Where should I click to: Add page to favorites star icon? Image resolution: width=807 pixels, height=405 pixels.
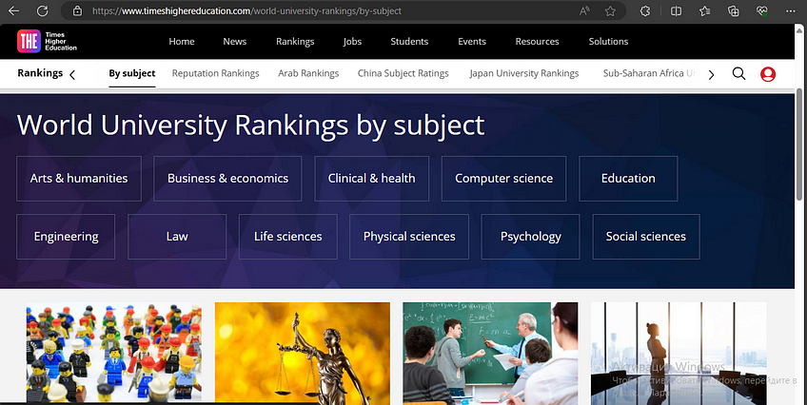point(610,10)
